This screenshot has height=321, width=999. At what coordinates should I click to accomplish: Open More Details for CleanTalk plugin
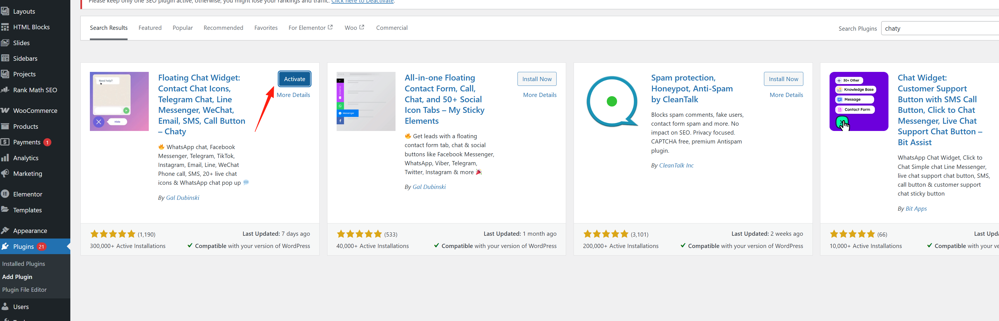point(786,95)
